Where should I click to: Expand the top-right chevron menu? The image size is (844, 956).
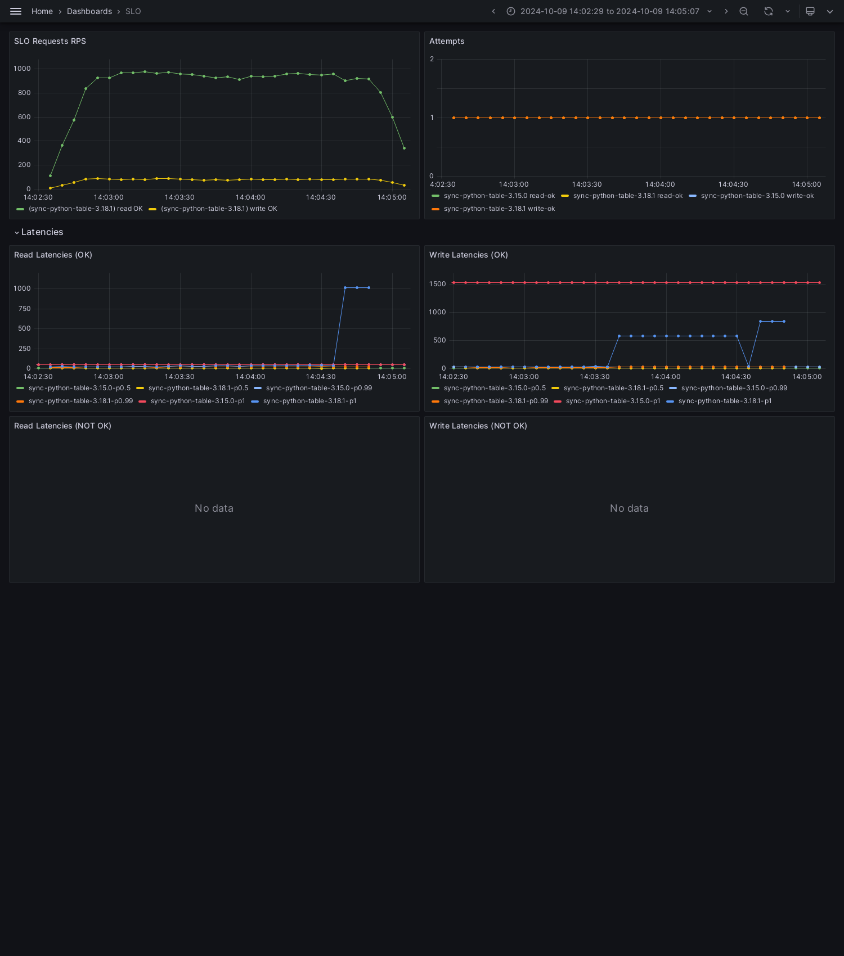830,11
